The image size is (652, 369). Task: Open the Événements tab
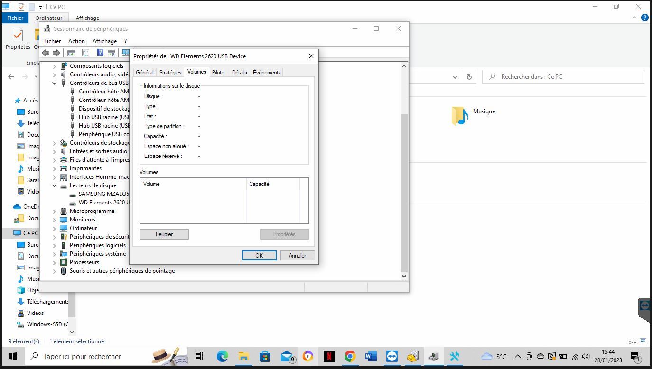(x=267, y=73)
